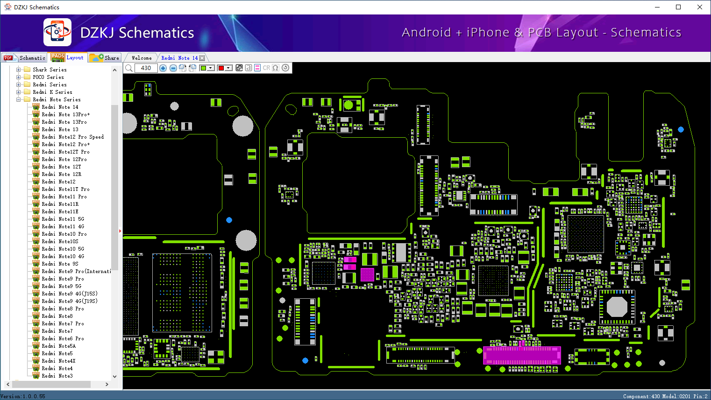Switch to the Welcome document tab

click(x=142, y=58)
